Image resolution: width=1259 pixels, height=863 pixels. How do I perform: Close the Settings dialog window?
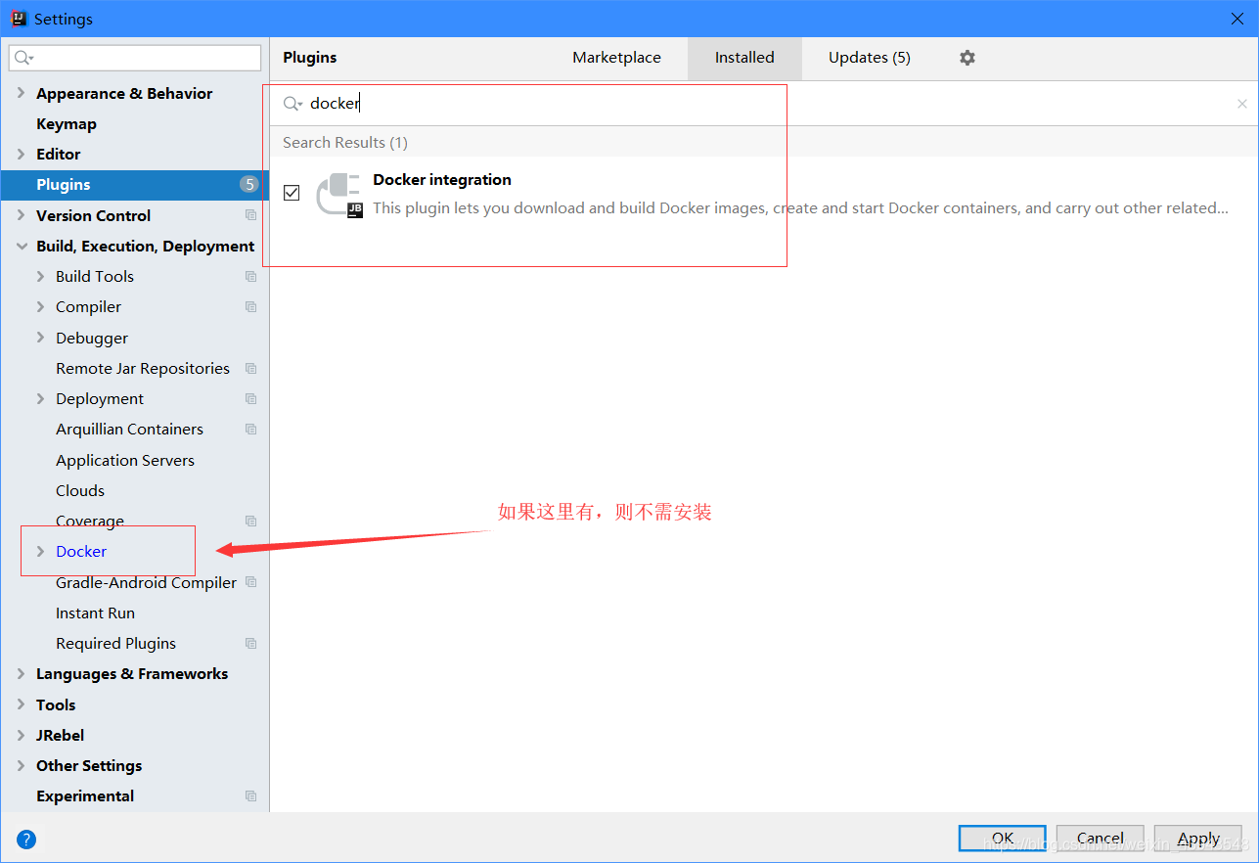1237,19
